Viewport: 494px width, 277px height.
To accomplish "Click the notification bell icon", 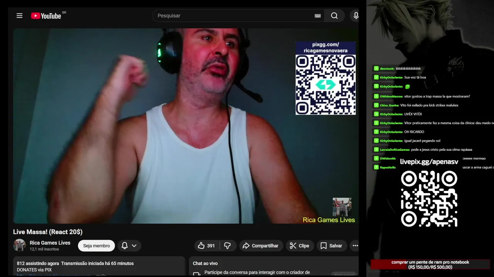I will click(x=125, y=245).
